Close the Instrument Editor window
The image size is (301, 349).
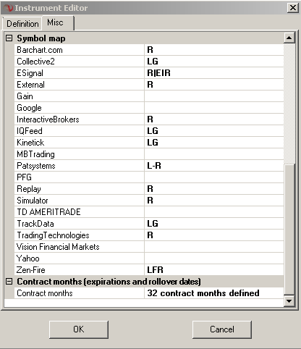pyautogui.click(x=293, y=8)
